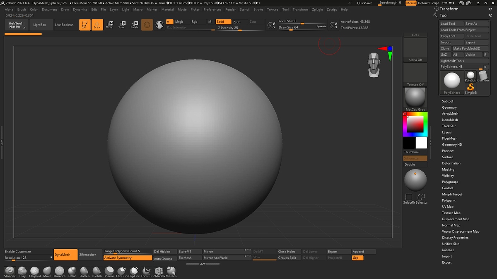Expand the Deformation section

tap(451, 163)
